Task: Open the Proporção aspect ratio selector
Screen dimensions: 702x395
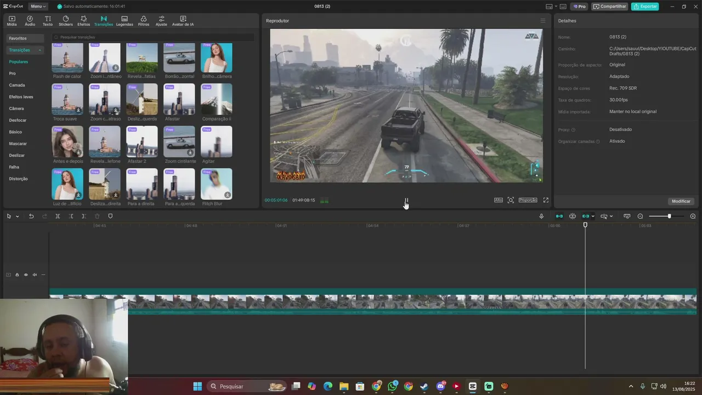Action: pos(528,200)
